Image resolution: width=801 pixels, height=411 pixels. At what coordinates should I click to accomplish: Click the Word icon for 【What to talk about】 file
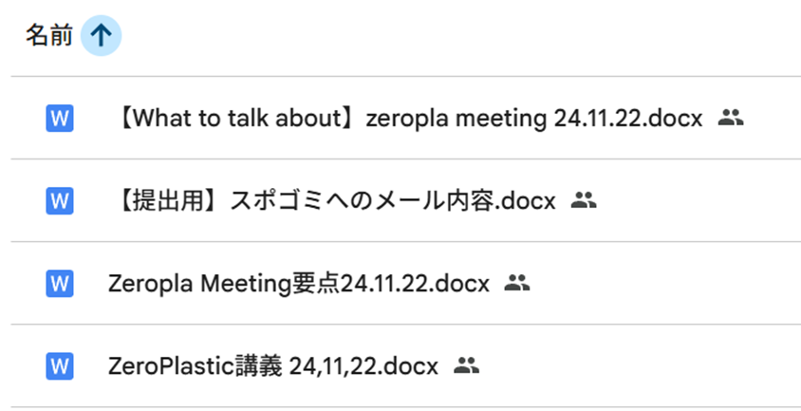60,118
